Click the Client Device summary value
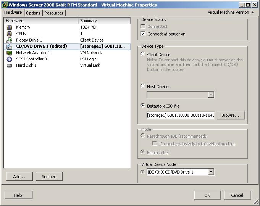This screenshot has width=260, height=206. pyautogui.click(x=92, y=40)
